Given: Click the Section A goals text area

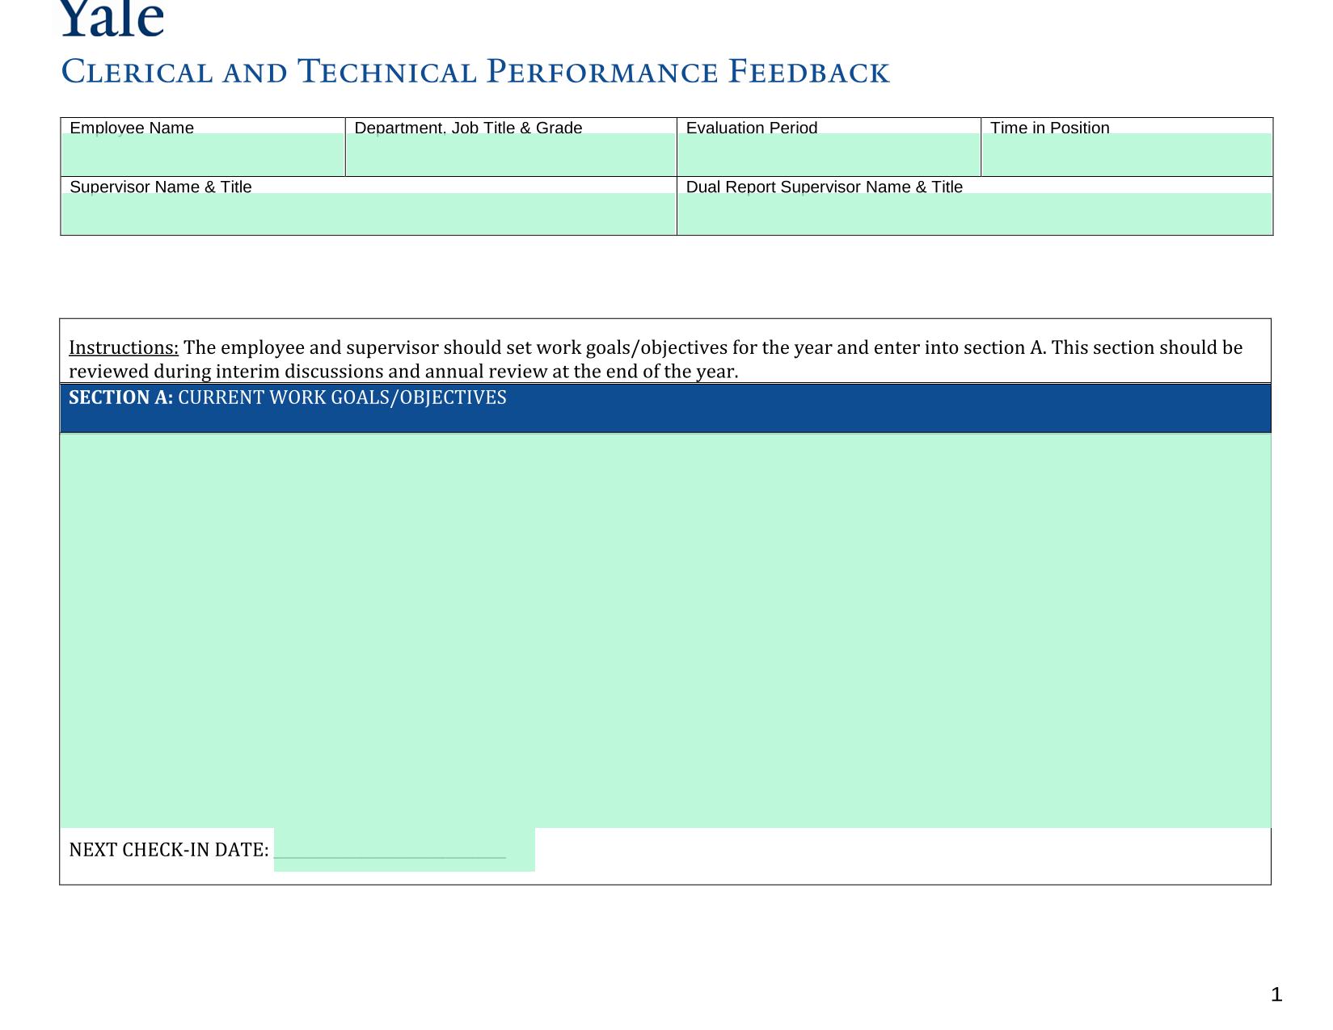Looking at the screenshot, I should (x=665, y=631).
